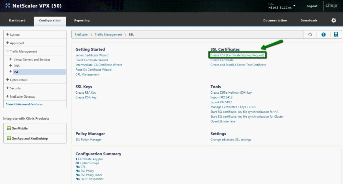The height and width of the screenshot is (184, 343).
Task: Start SSL certificate synchronization for Cluster
Action: coord(247,117)
